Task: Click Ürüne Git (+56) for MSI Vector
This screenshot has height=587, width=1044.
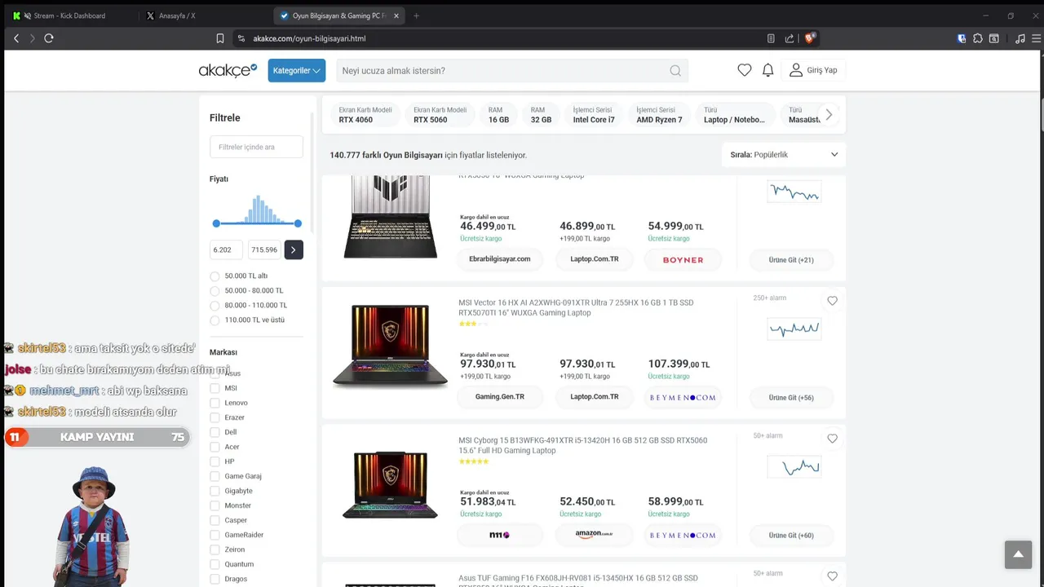Action: pyautogui.click(x=791, y=398)
